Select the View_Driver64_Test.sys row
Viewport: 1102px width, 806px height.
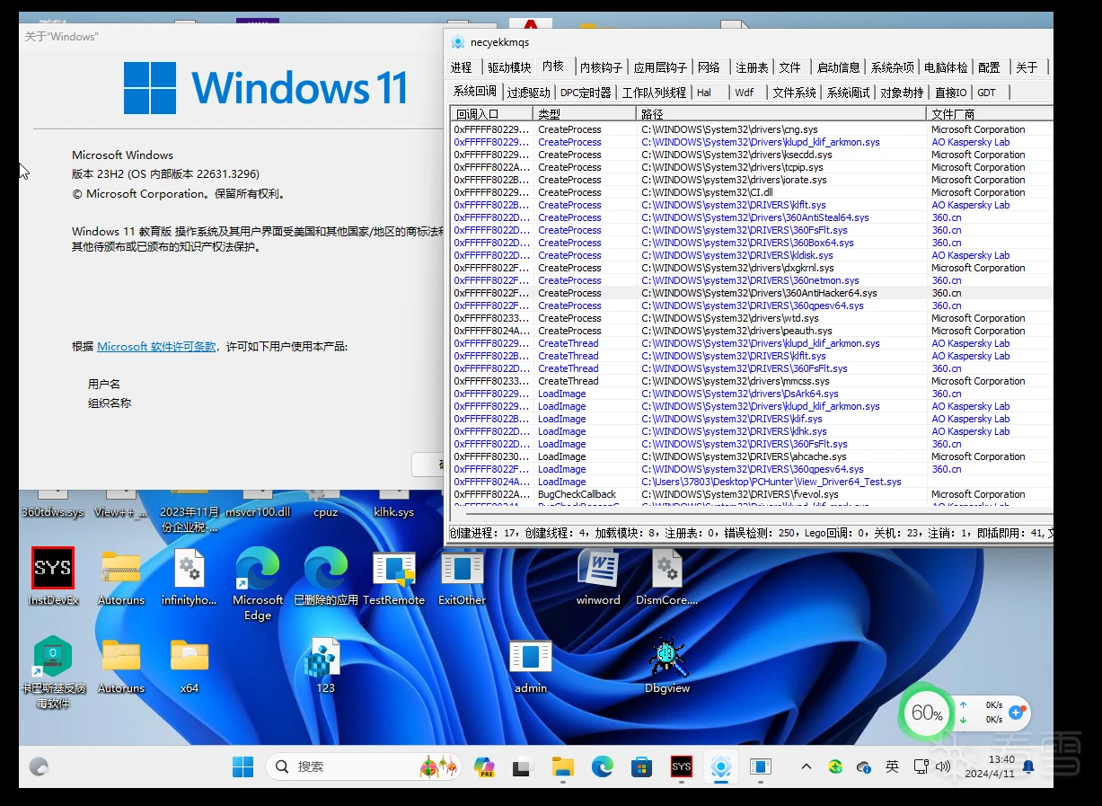tap(752, 482)
